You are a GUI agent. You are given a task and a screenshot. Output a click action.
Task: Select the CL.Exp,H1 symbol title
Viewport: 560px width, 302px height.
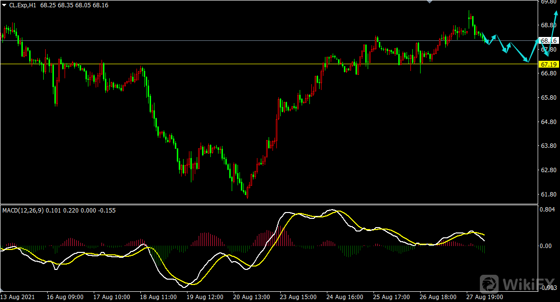point(24,5)
